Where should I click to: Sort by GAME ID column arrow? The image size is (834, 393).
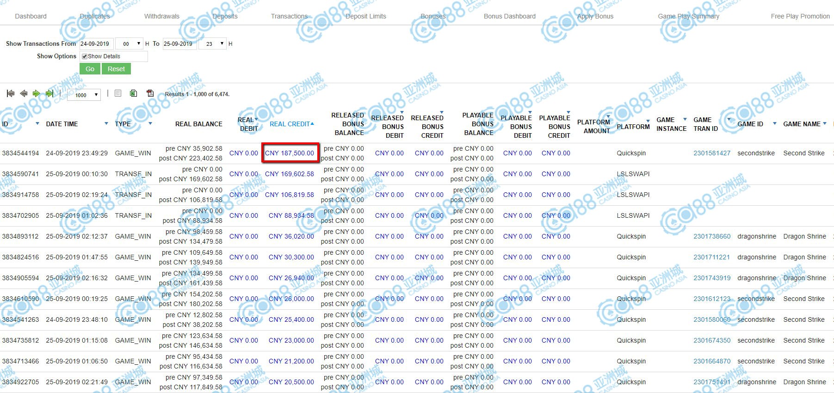[774, 123]
